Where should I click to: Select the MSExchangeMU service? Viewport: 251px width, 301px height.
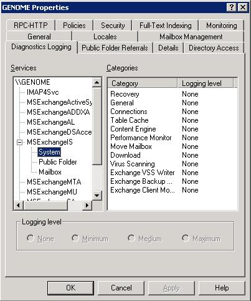tap(52, 192)
